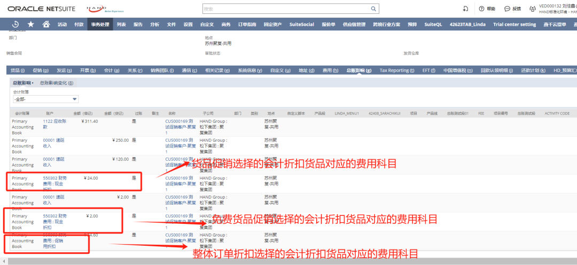Click the user role avatar icon

tap(532, 9)
